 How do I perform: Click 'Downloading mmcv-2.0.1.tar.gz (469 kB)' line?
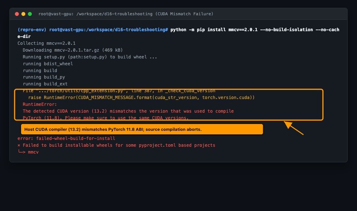click(x=73, y=50)
